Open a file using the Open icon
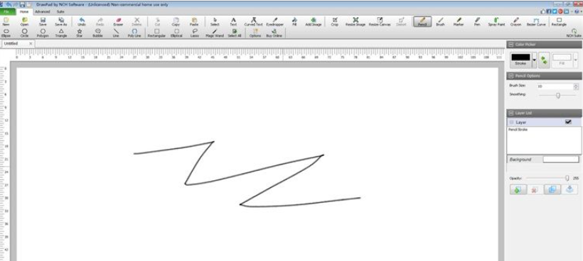The width and height of the screenshot is (583, 261). 25,21
